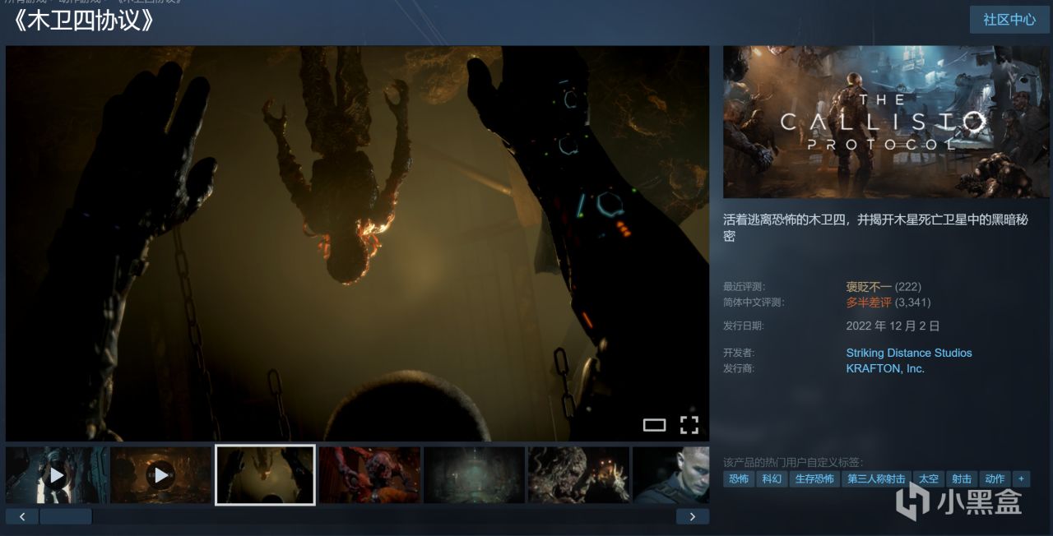Select the highlighted hanging creature thumbnail
Viewport: 1053px width, 536px height.
click(265, 475)
